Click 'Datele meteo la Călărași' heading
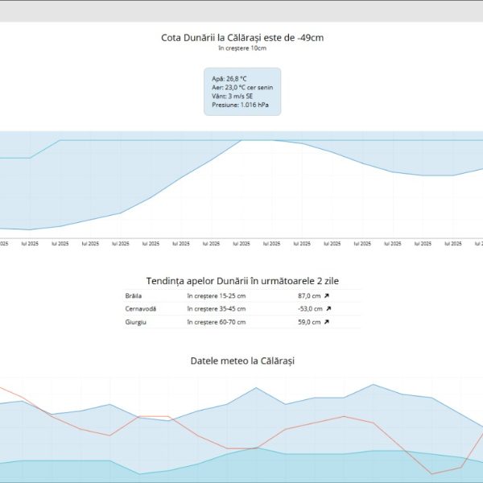 242,361
